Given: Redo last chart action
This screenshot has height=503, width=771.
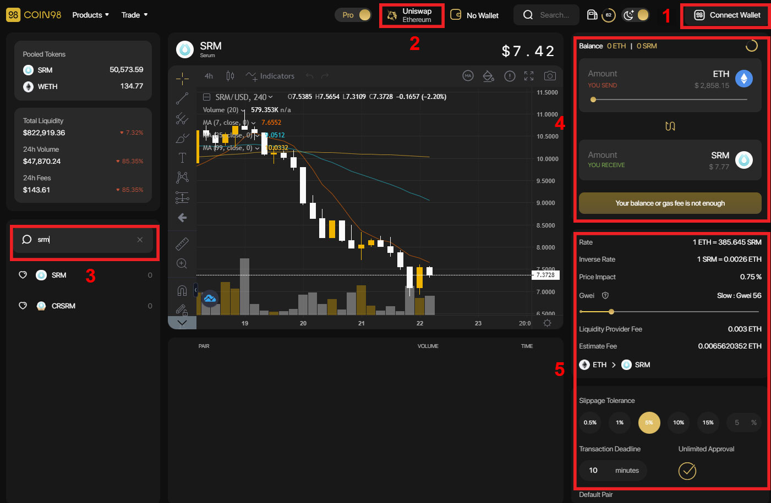Looking at the screenshot, I should coord(325,76).
